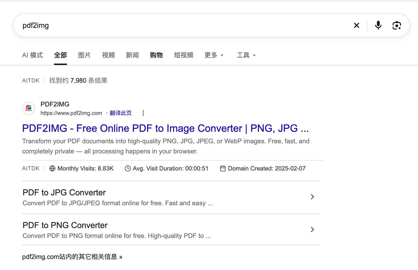Click Monthly Visits: 8.83K text
418x270 pixels.
(85, 168)
